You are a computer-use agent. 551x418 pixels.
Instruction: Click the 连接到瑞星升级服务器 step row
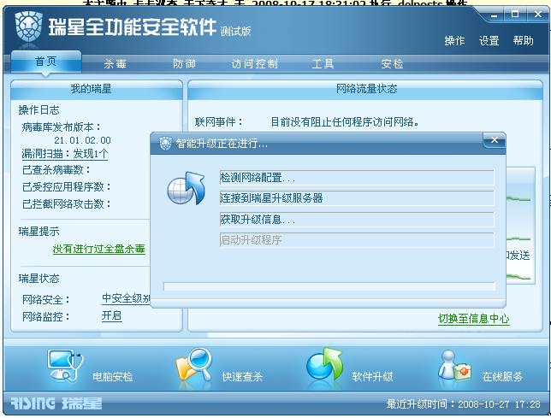pos(357,198)
